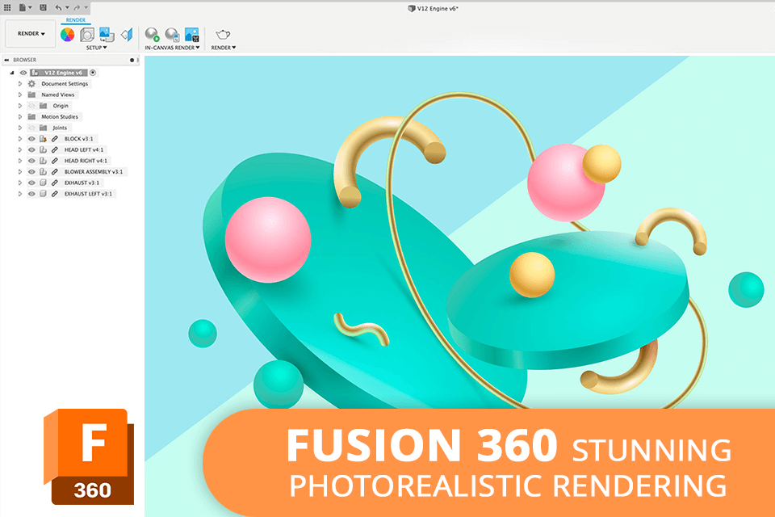Capture Image with the save-picture icon
The image size is (775, 517).
(192, 34)
